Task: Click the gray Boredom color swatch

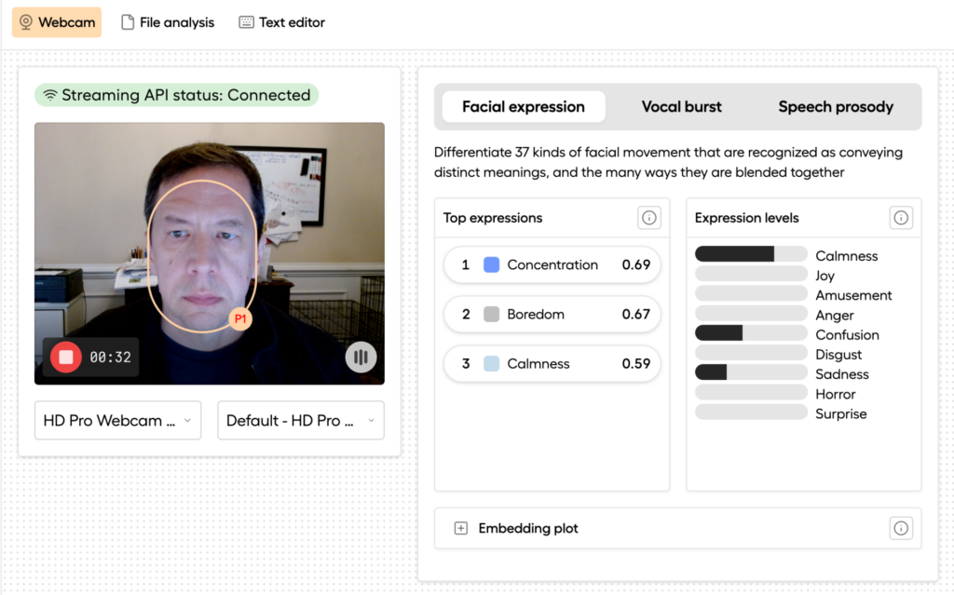Action: click(x=492, y=314)
